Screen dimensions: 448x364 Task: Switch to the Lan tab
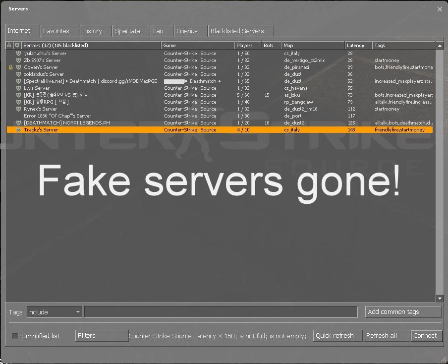click(162, 31)
